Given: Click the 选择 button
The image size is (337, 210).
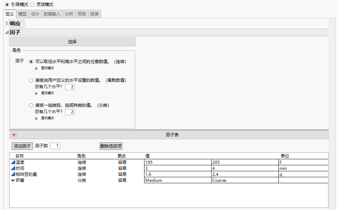Looking at the screenshot, I should click(72, 42).
